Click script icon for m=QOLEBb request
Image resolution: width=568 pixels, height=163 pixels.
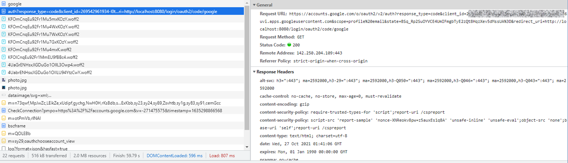(4, 133)
